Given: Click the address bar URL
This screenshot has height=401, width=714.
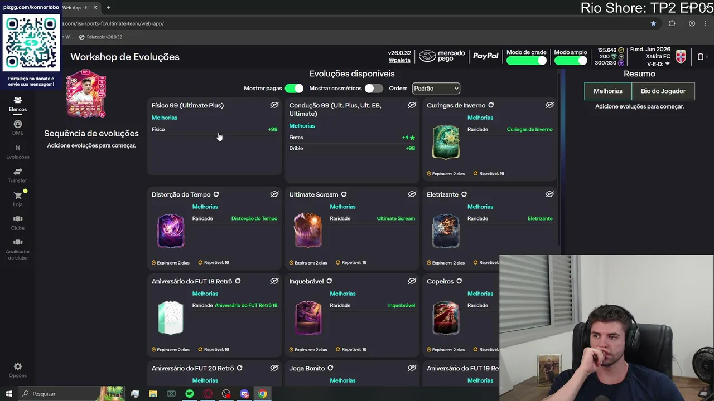Looking at the screenshot, I should 113,23.
